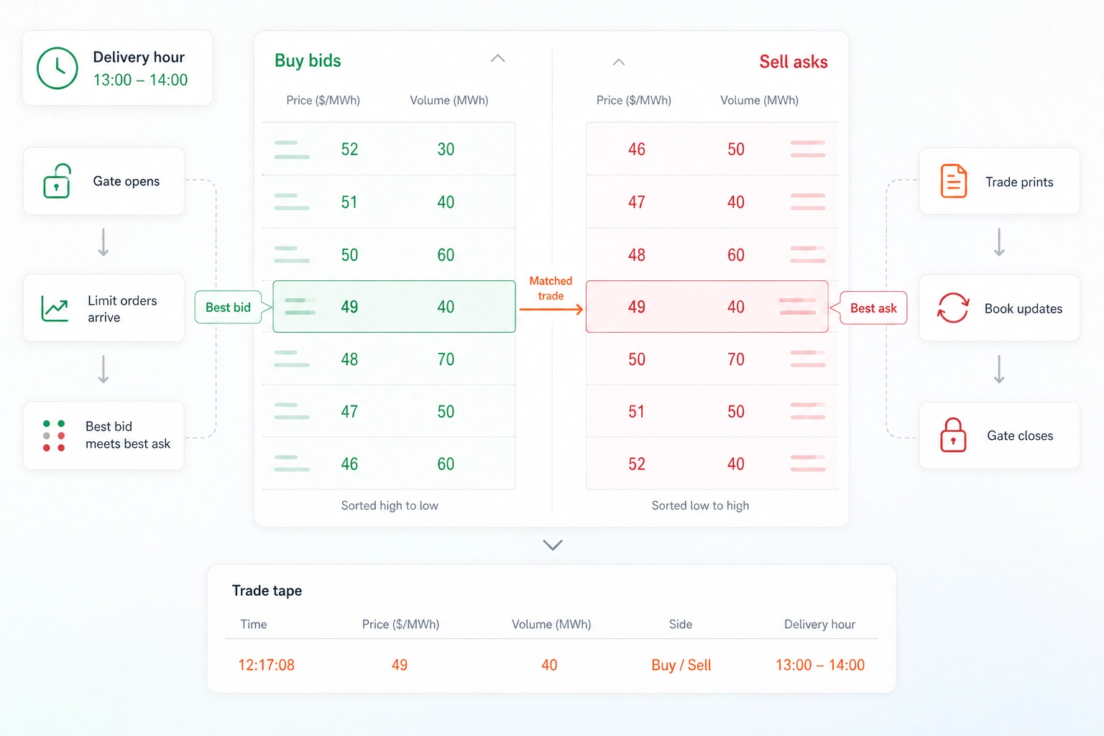Collapse the Buy bids column with its chevron

pos(497,59)
